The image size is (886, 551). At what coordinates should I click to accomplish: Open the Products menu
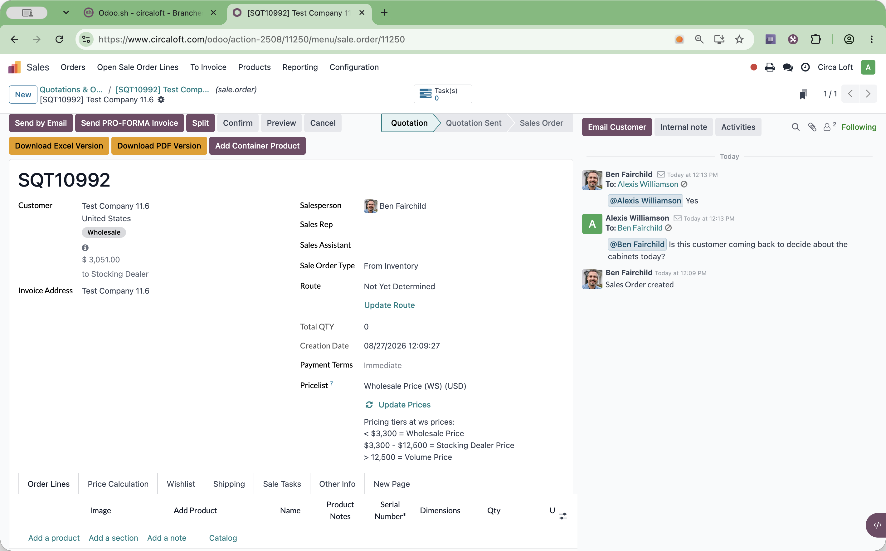(254, 67)
